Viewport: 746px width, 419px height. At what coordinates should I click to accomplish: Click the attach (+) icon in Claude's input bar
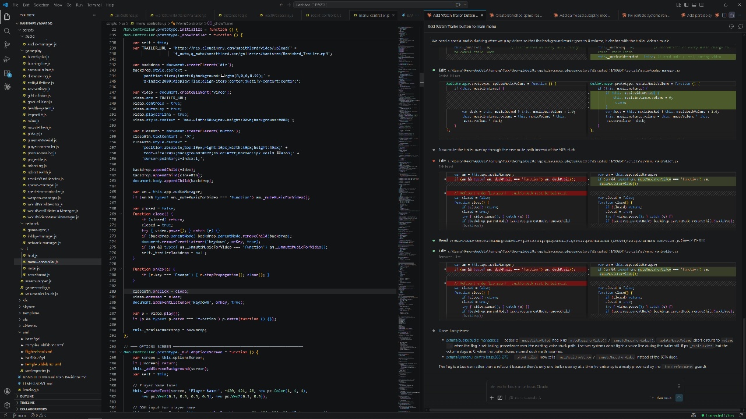pos(491,397)
